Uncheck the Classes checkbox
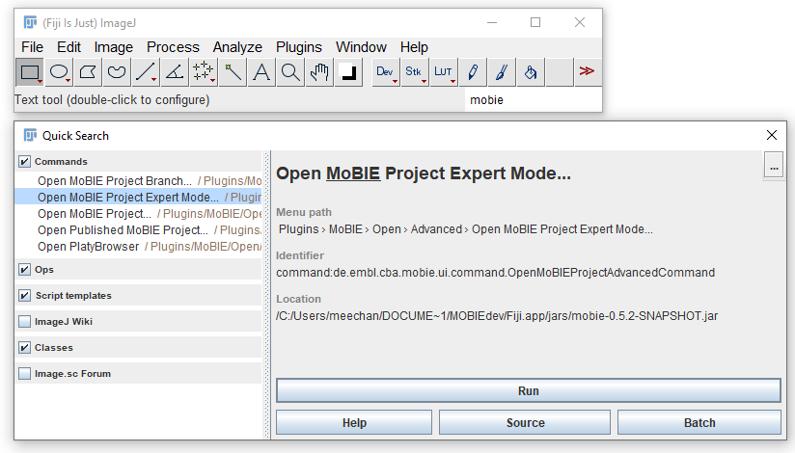Viewport: 795px width, 453px height. point(24,348)
